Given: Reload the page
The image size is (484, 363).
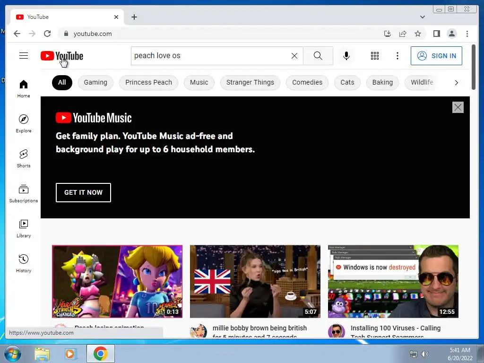Looking at the screenshot, I should click(x=47, y=34).
